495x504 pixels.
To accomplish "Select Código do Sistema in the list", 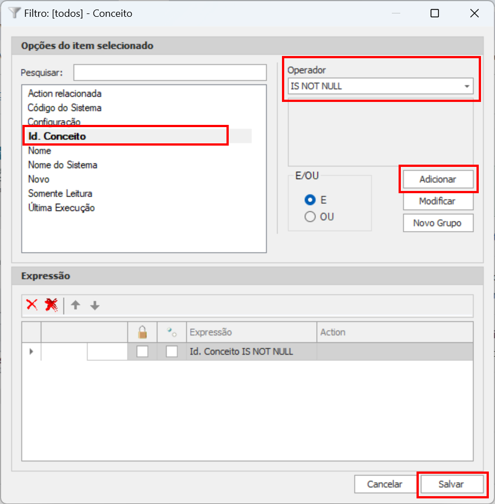I will pos(64,108).
